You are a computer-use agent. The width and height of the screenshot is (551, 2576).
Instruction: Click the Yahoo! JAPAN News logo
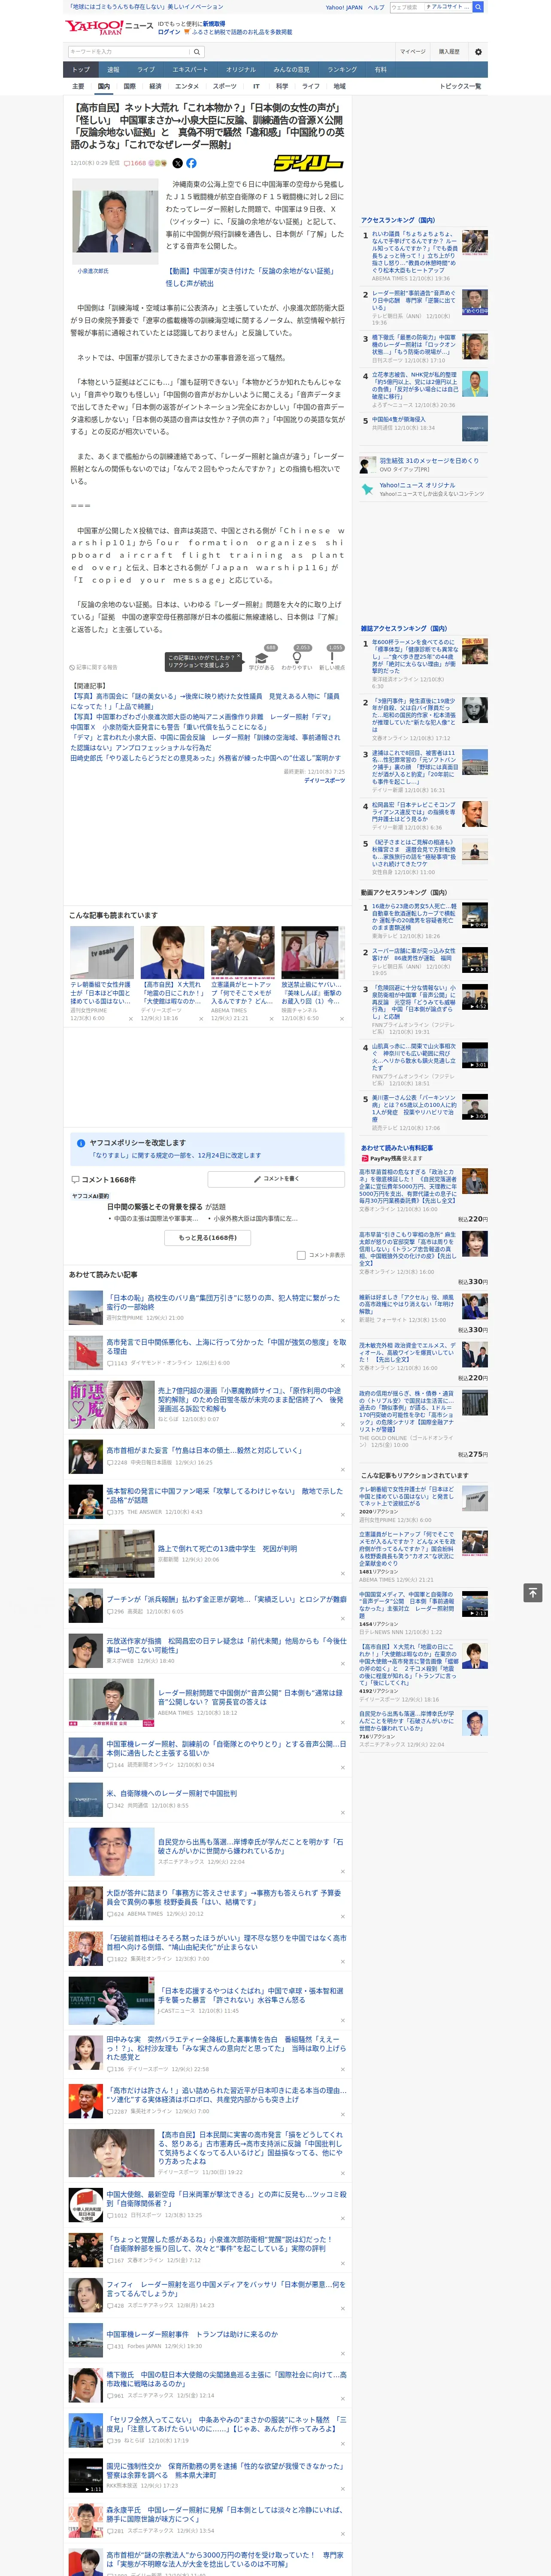coord(110,27)
